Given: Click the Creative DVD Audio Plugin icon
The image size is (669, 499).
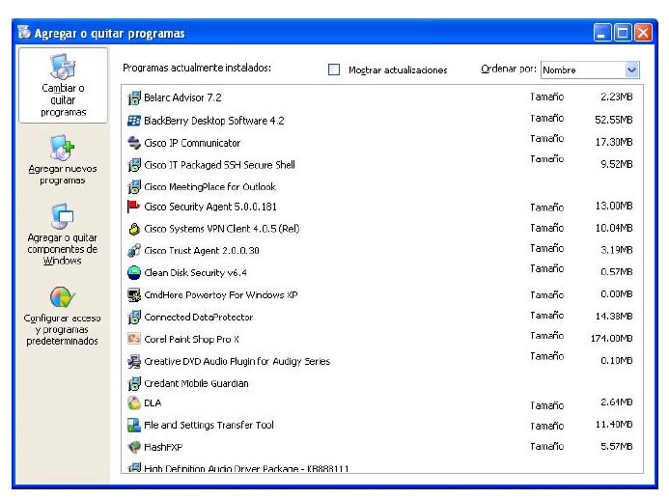Looking at the screenshot, I should (x=134, y=362).
